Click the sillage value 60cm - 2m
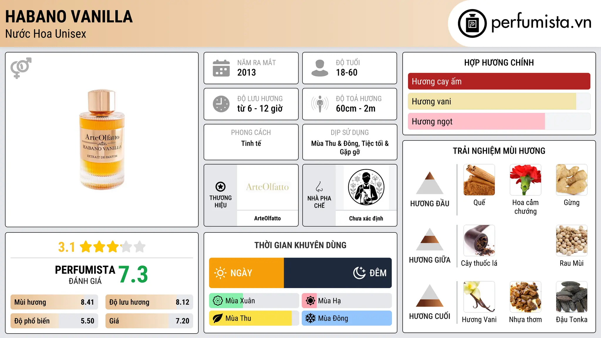Viewport: 601px width, 338px height. click(x=356, y=109)
